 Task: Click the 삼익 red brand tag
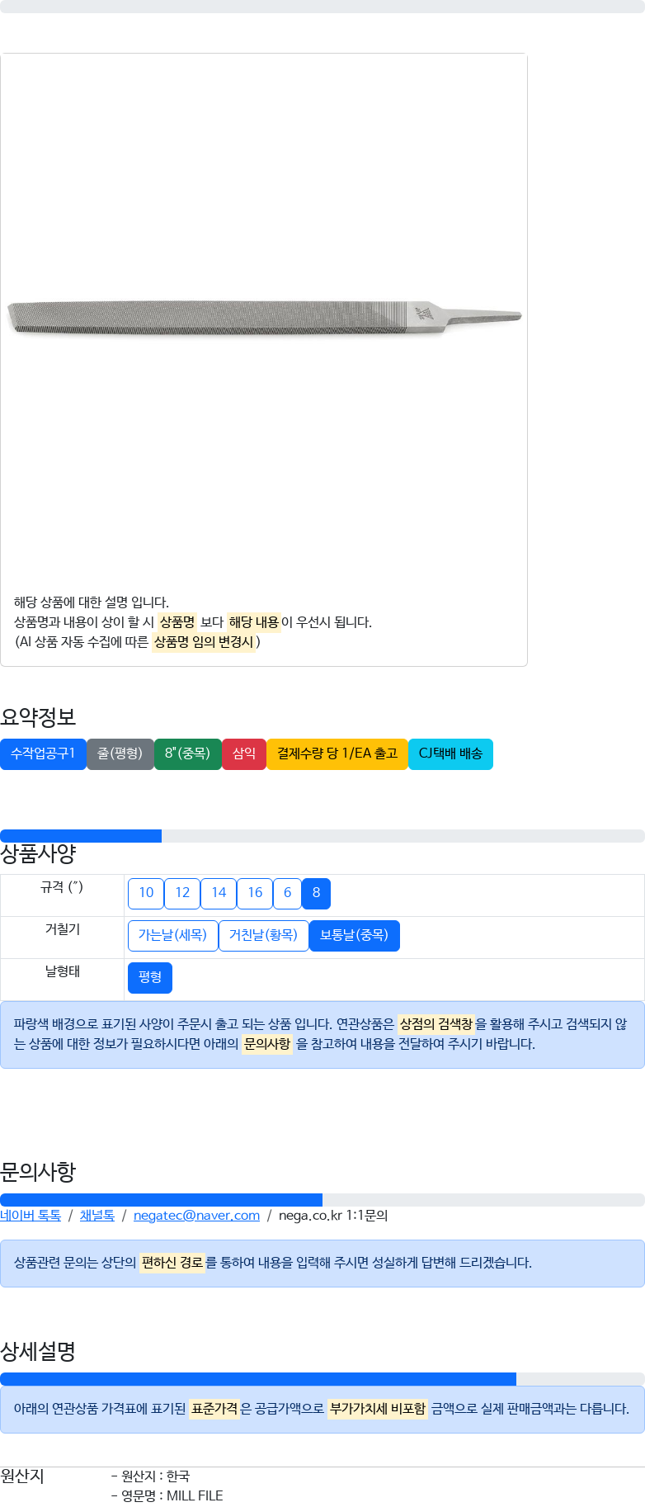click(x=244, y=753)
